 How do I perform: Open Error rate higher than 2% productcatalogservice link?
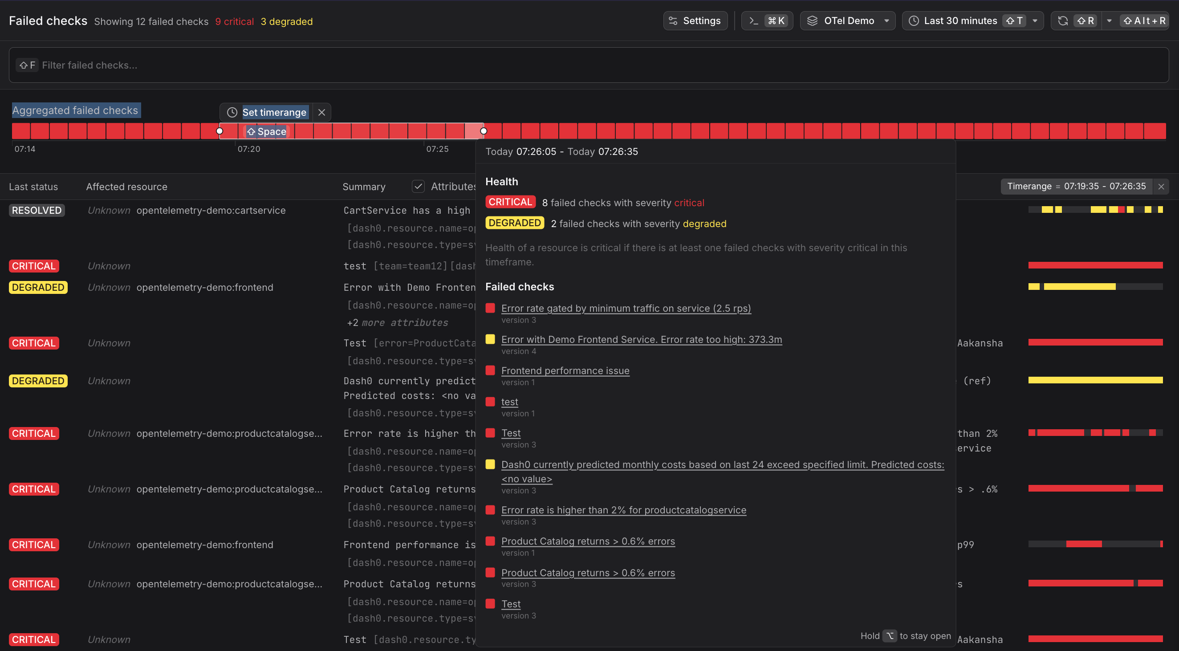pyautogui.click(x=623, y=509)
